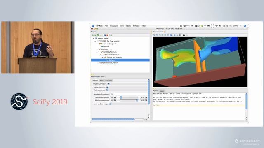The image size is (264, 148).
Task: Click the pencil icon next to PolyDataNormals
Action: click(x=102, y=52)
